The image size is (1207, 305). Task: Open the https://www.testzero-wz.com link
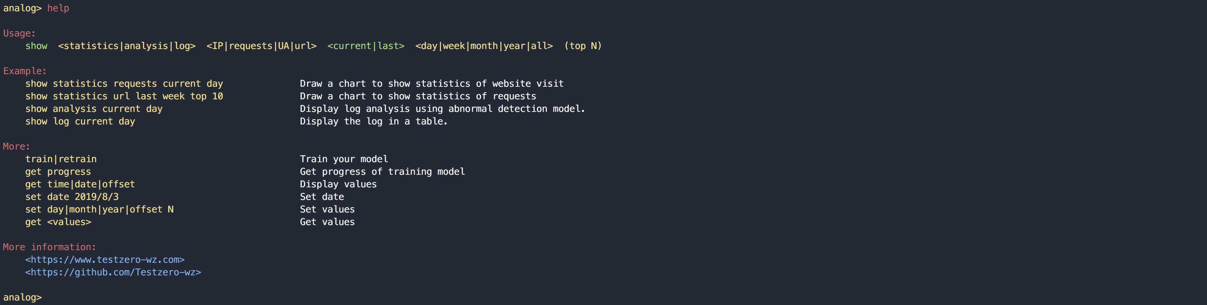click(105, 260)
